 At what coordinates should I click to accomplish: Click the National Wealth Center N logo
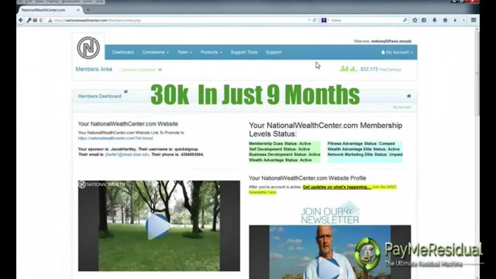click(88, 48)
